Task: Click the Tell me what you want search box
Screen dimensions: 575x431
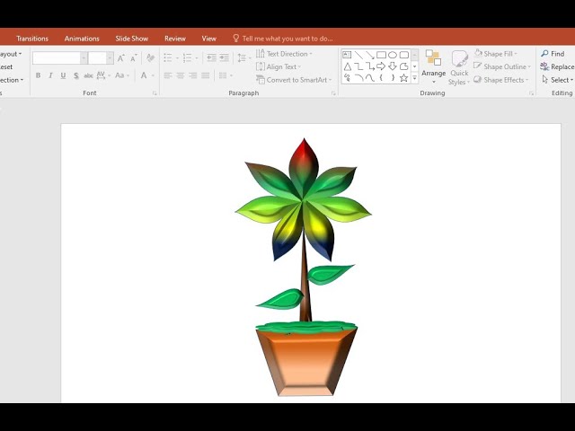Action: point(283,39)
